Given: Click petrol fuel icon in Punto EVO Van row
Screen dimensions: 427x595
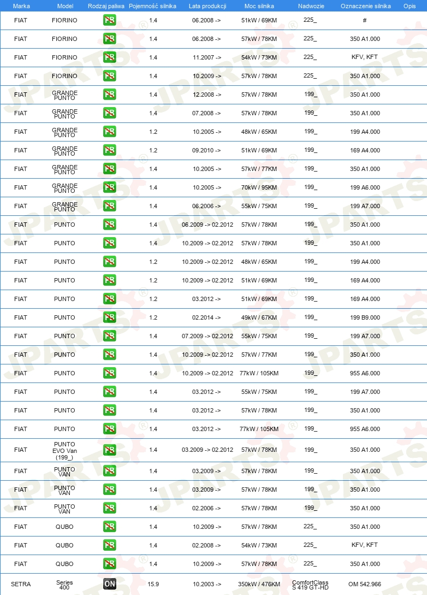Looking at the screenshot, I should (x=110, y=450).
